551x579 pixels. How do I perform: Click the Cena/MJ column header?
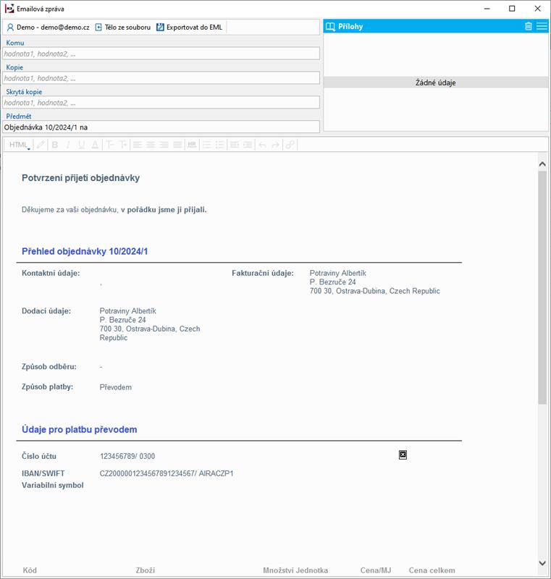click(x=376, y=570)
